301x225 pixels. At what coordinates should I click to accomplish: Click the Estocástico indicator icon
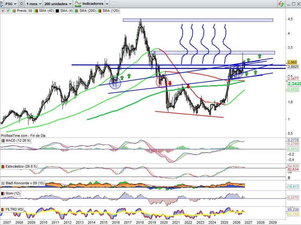click(x=3, y=167)
